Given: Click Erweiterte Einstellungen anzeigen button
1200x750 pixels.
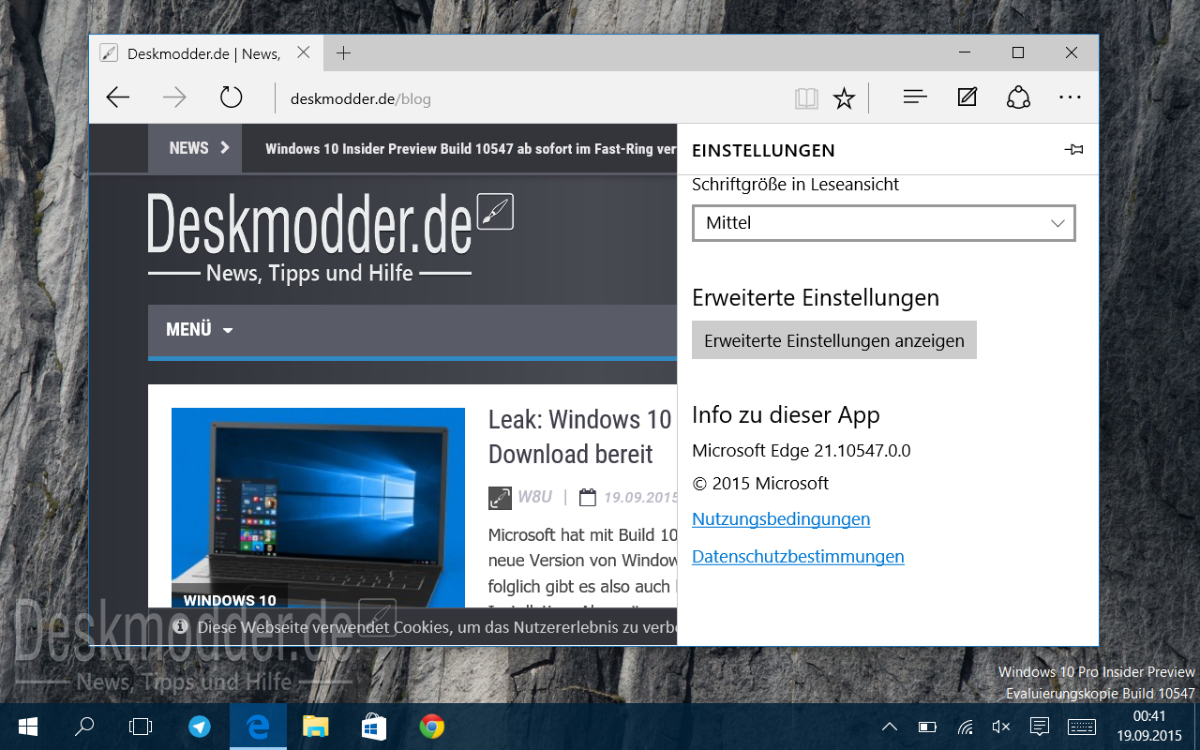Looking at the screenshot, I should (834, 340).
